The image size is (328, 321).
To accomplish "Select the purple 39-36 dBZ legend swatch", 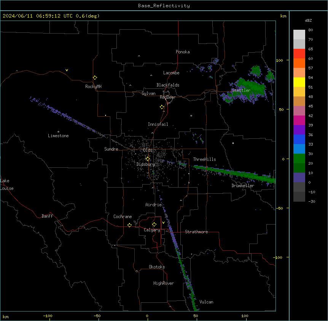I will click(x=299, y=130).
